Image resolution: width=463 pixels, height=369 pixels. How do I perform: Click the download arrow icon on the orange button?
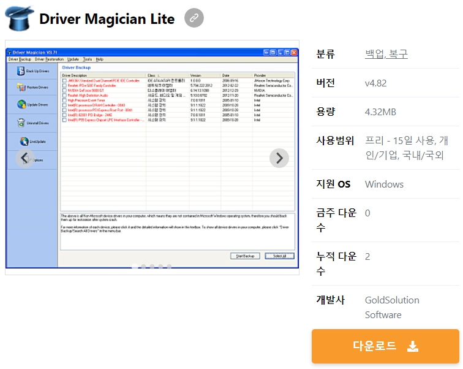pyautogui.click(x=412, y=346)
